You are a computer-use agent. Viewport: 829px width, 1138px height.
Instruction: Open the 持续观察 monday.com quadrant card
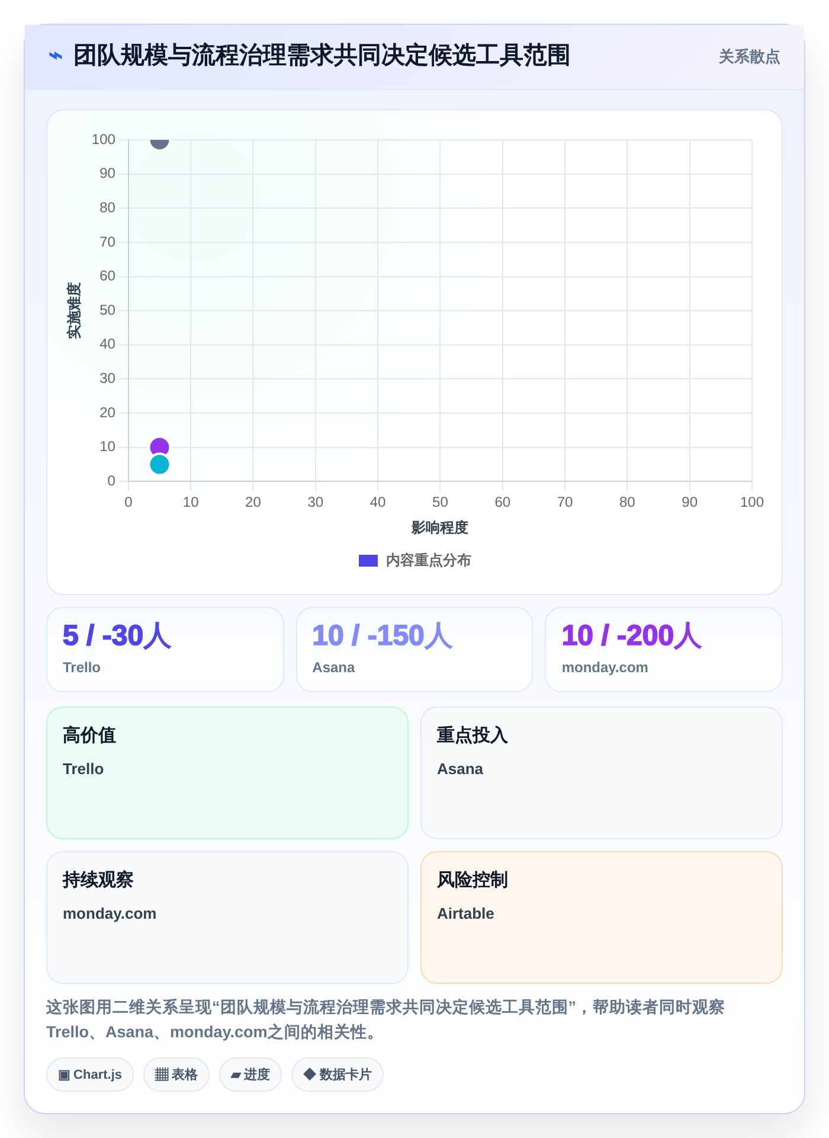(x=227, y=918)
